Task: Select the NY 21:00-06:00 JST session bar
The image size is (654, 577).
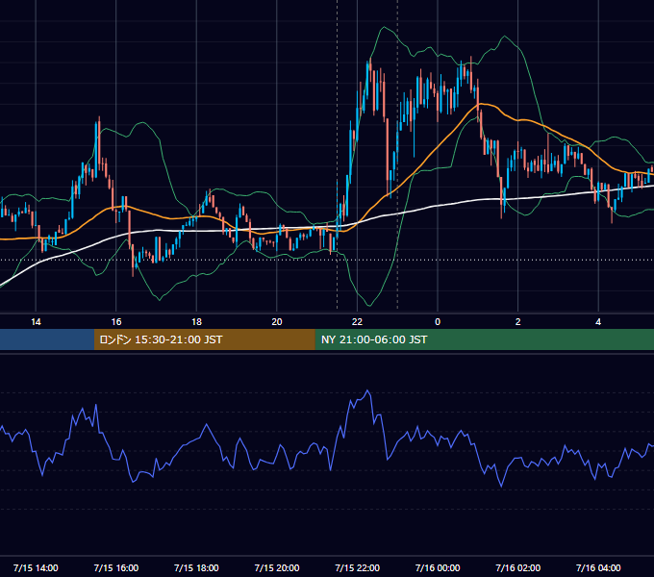Action: click(484, 339)
